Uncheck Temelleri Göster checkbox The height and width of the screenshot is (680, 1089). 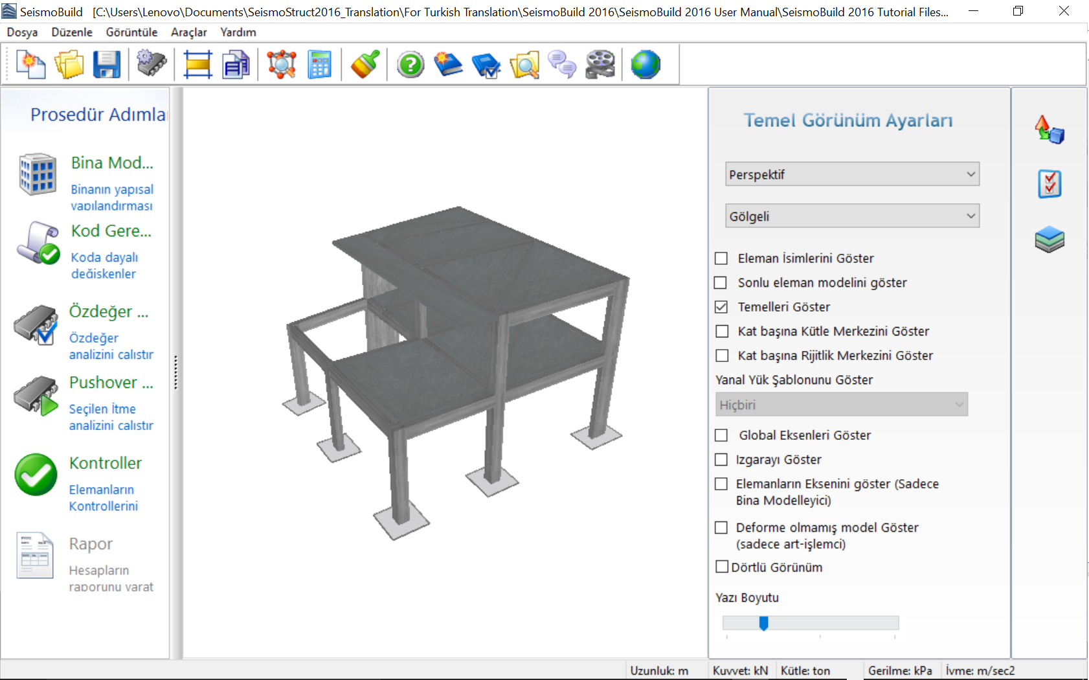tap(721, 307)
